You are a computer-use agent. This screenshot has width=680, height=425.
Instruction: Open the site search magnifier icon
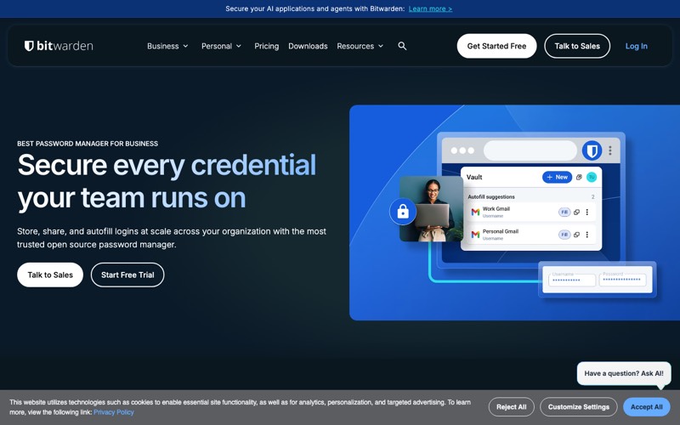[x=402, y=46]
